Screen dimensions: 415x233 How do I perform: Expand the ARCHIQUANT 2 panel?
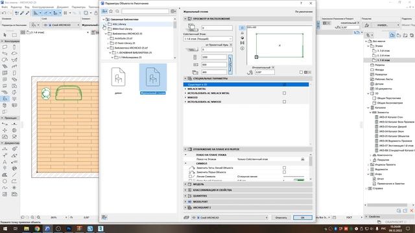[185, 208]
